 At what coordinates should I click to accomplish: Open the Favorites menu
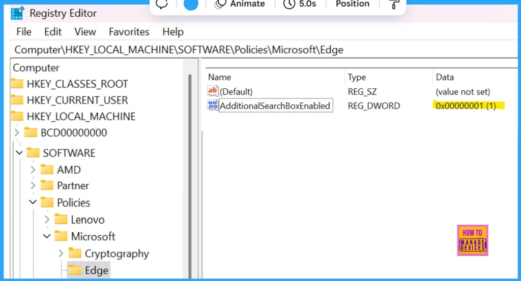coord(129,32)
